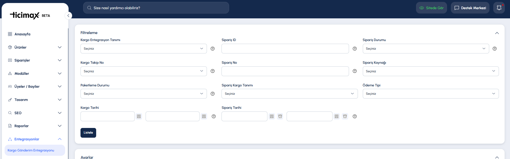The width and height of the screenshot is (510, 159).
Task: Collapse sidebar with the arrow button
Action: (68, 16)
